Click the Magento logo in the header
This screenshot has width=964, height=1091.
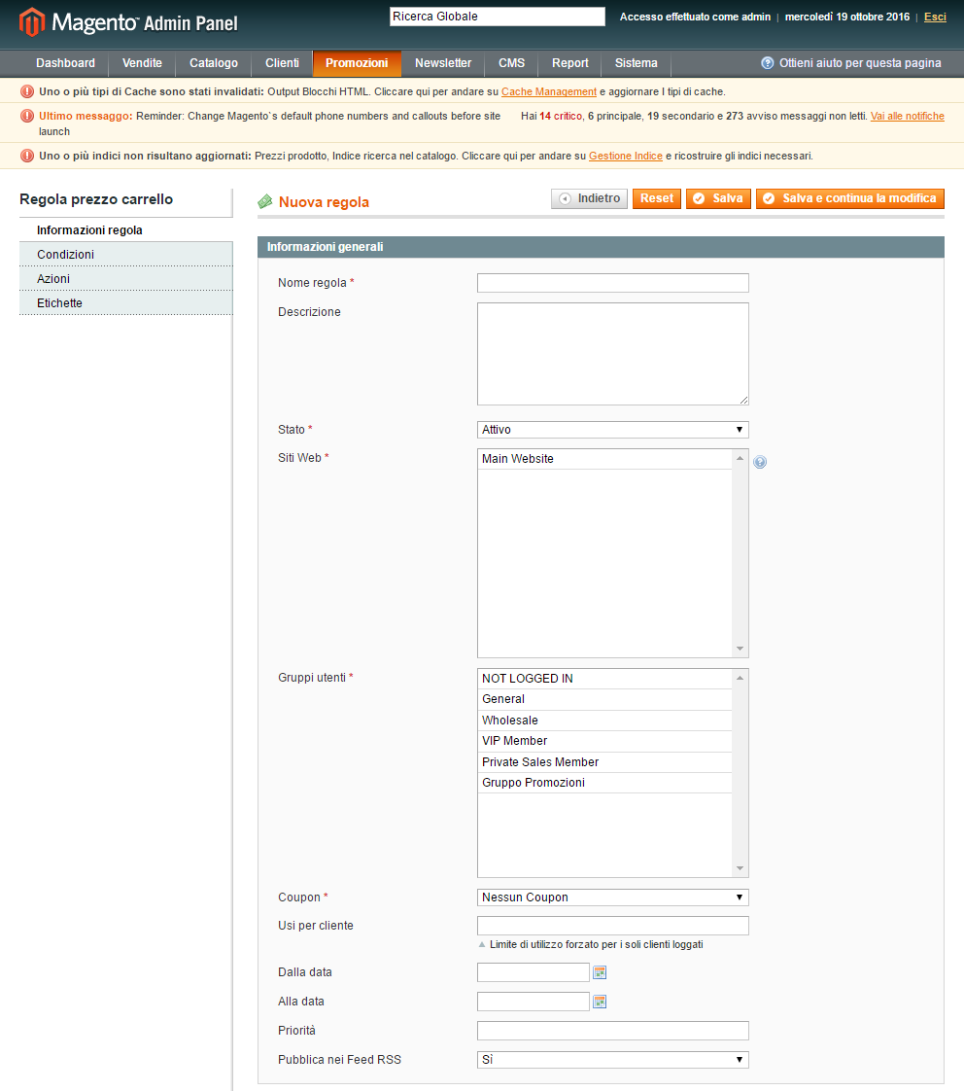click(x=29, y=18)
